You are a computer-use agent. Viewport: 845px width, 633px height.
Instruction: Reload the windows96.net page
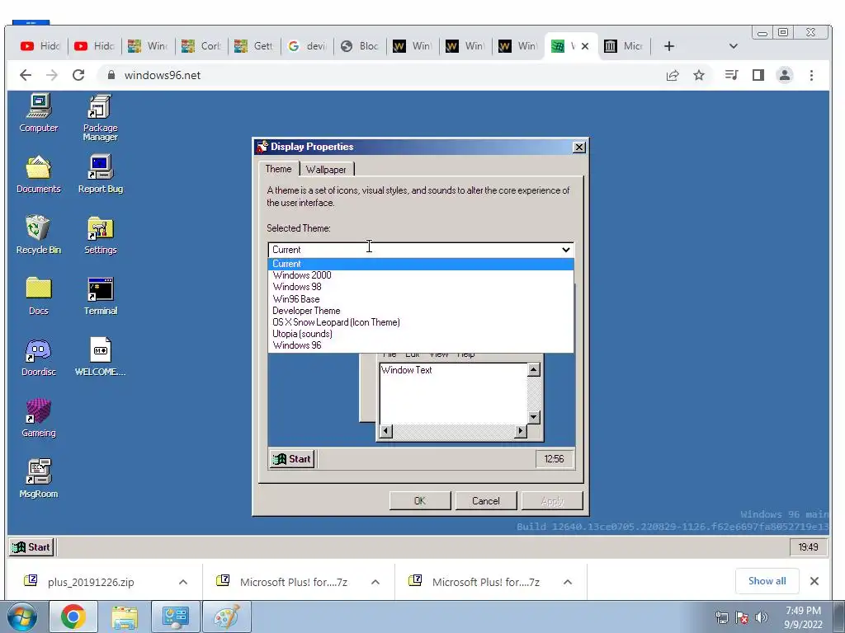(x=78, y=75)
